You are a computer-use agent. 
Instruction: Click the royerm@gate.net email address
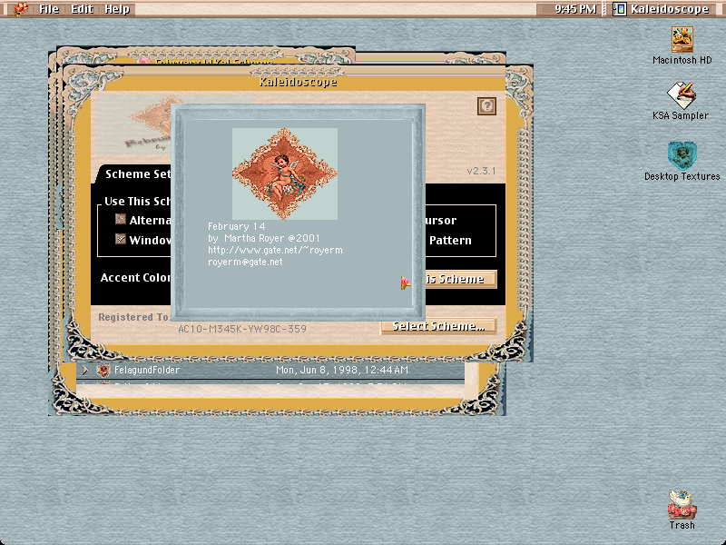pos(245,262)
